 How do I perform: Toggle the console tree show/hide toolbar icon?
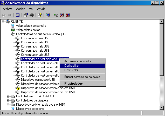click(x=18, y=15)
